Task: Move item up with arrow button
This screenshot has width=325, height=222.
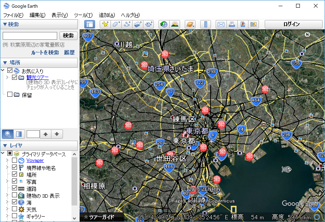Action: [x=46, y=134]
